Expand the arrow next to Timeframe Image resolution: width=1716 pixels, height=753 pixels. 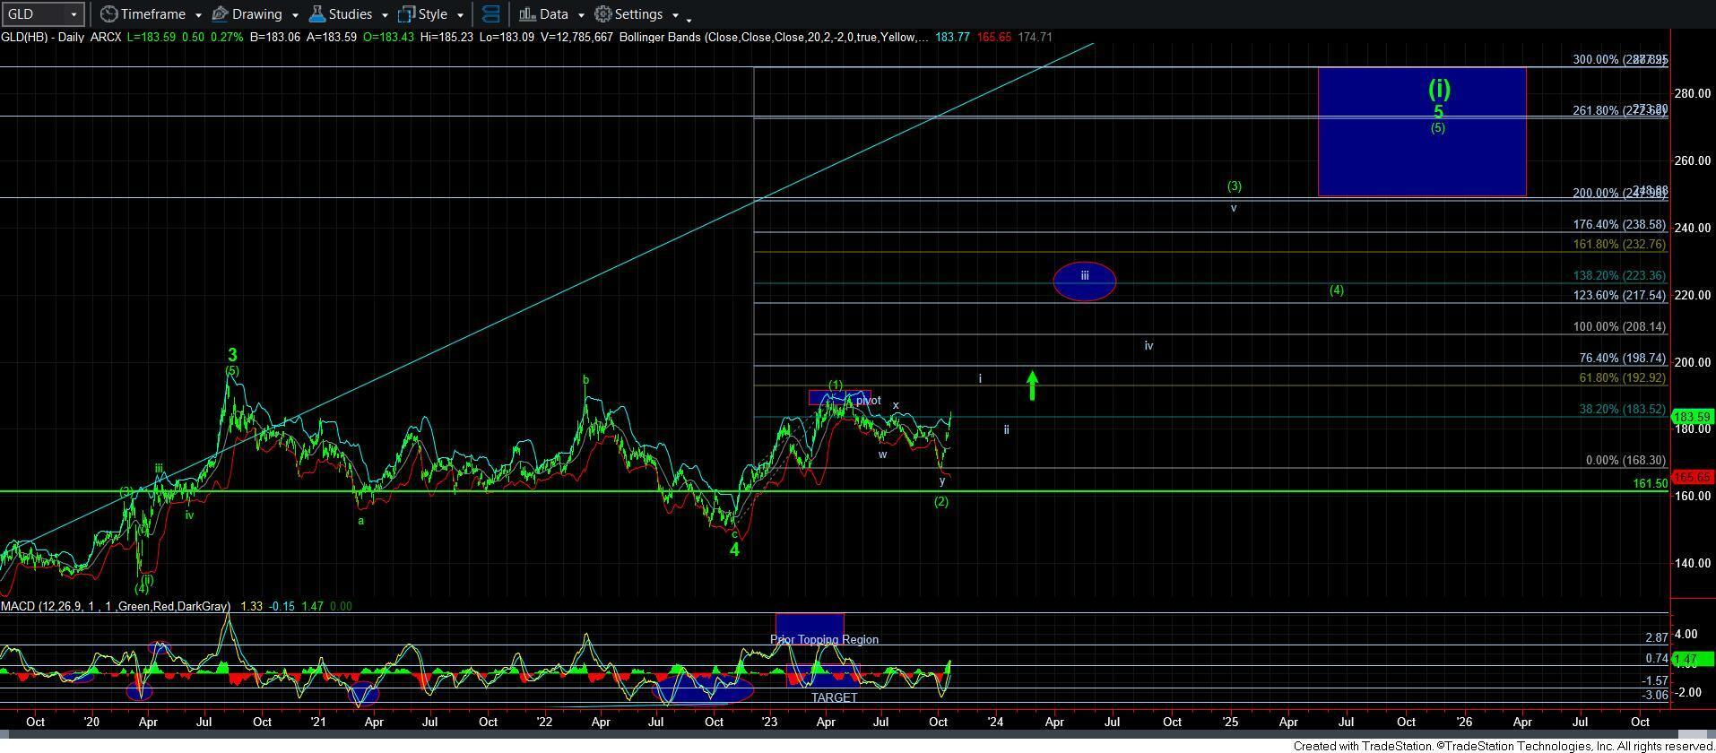click(x=197, y=15)
